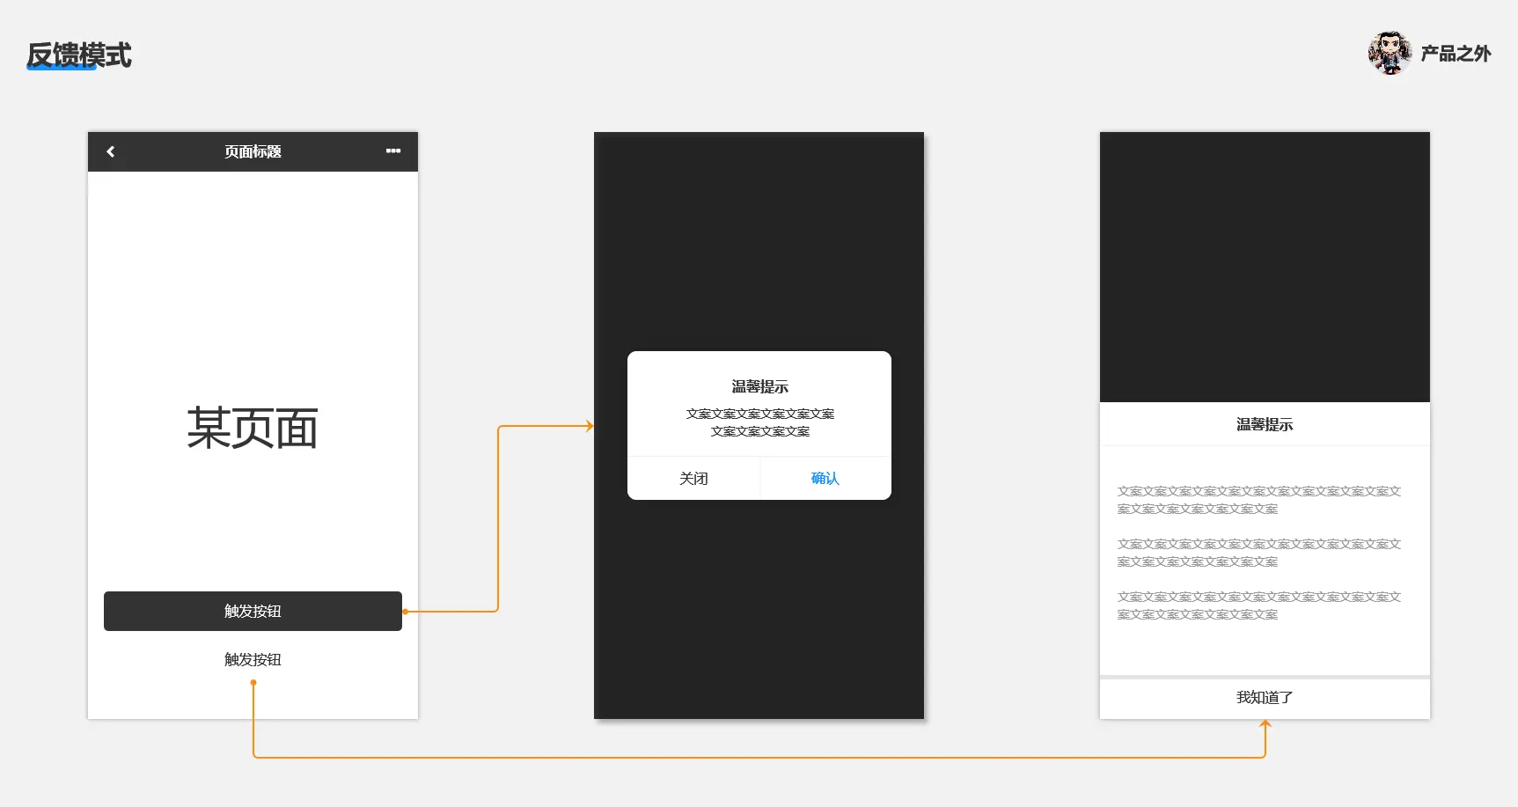Screen dimensions: 1518x807
Task: Click the 产品之外 avatar image
Action: (x=1390, y=53)
